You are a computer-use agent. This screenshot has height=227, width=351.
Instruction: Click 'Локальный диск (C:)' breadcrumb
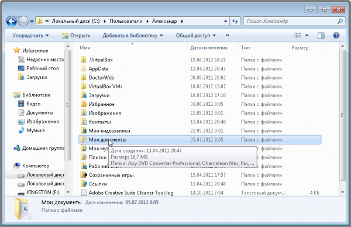click(75, 21)
